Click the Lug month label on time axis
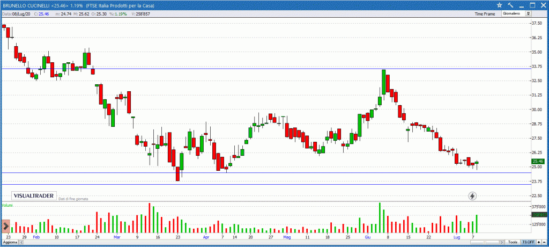Viewport: 549px width, 247px height. click(x=457, y=237)
